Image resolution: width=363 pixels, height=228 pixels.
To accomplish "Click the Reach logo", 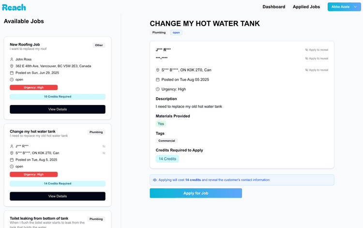I will [14, 7].
